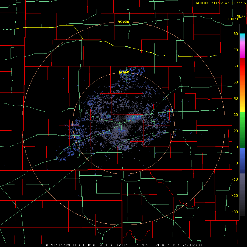Click the -10 value on the dBZ scale
Viewport: 247px width, 247px height.
(x=235, y=179)
